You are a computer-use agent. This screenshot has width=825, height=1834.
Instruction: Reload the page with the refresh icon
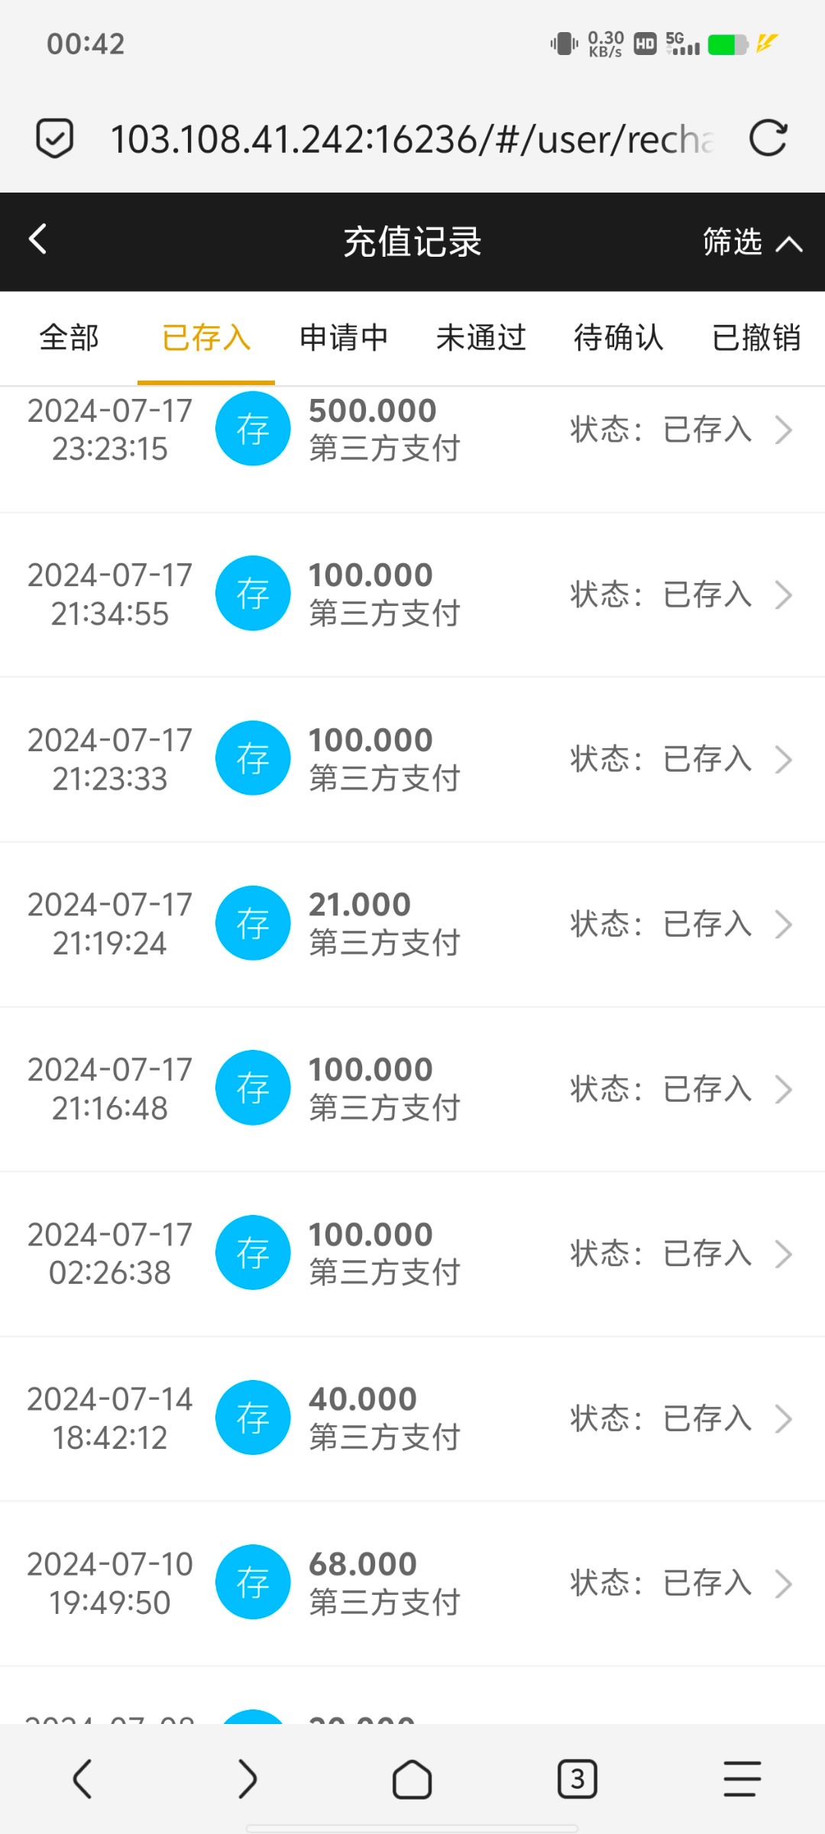coord(768,138)
